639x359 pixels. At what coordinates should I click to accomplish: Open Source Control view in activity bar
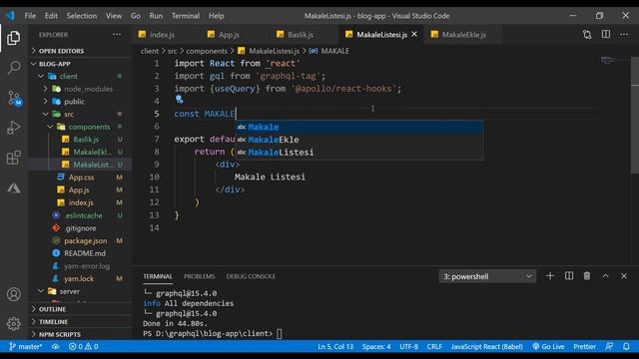(x=13, y=98)
